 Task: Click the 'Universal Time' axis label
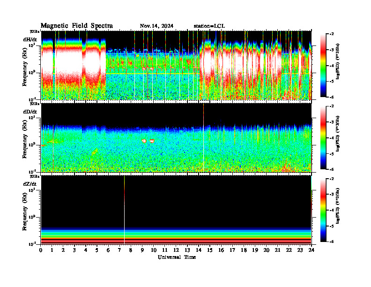pyautogui.click(x=177, y=257)
